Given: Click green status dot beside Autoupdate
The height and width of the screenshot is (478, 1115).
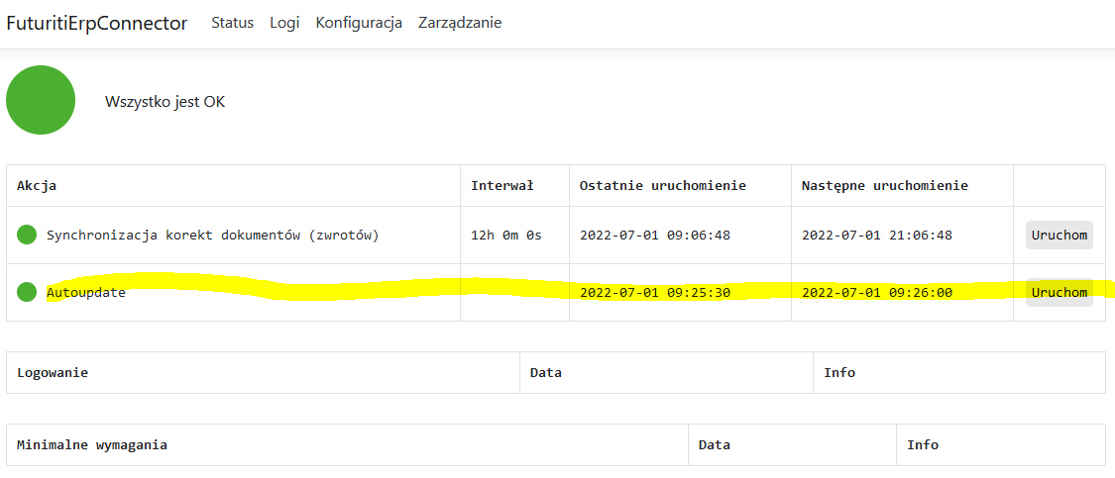Looking at the screenshot, I should pos(27,292).
